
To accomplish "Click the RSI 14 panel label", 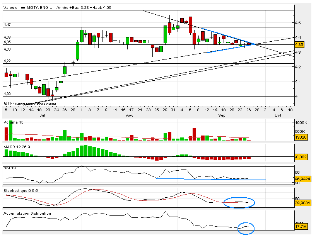I will point(10,168).
